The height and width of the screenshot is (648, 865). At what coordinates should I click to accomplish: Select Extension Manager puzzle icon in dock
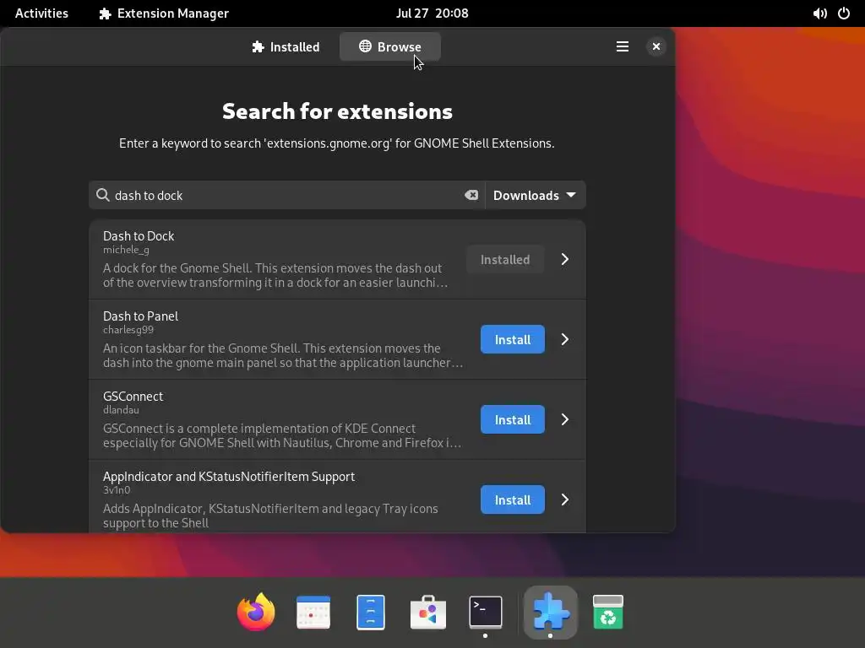click(551, 613)
